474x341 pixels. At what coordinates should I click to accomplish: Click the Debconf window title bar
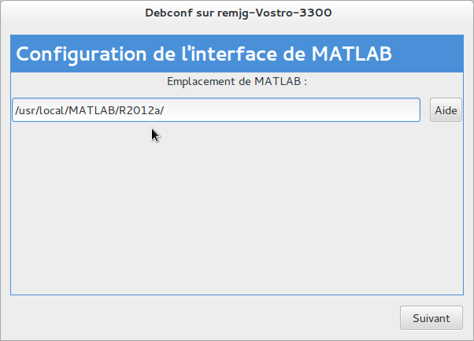(236, 13)
